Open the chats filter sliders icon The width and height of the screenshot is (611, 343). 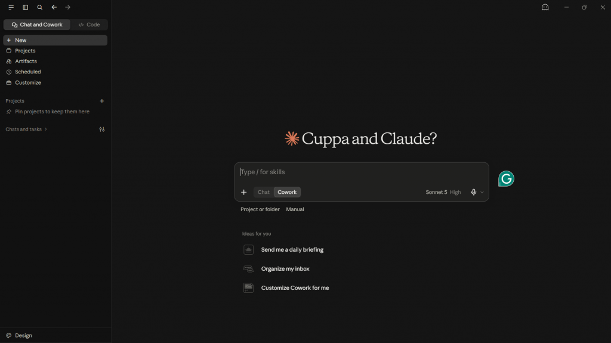coord(101,129)
